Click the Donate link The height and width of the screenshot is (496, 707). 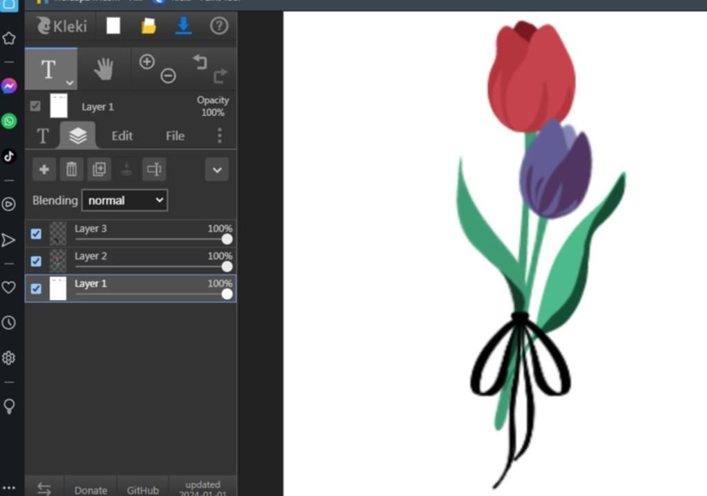[x=90, y=490]
